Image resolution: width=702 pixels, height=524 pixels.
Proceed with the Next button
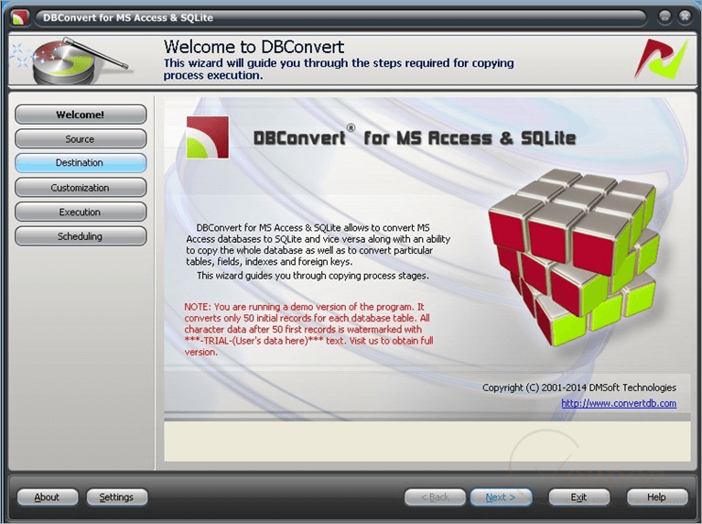click(x=501, y=497)
